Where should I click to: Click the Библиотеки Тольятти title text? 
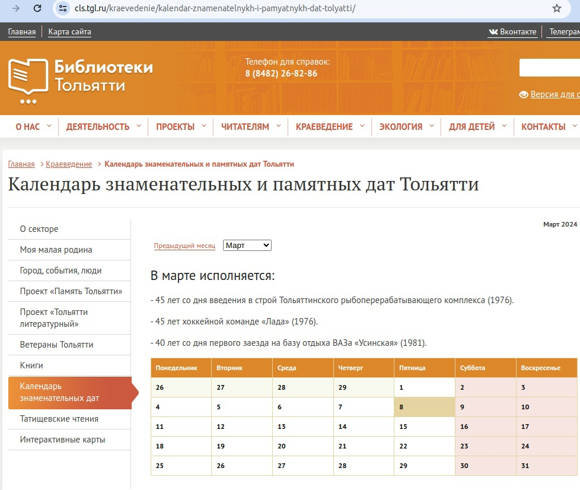[x=104, y=77]
